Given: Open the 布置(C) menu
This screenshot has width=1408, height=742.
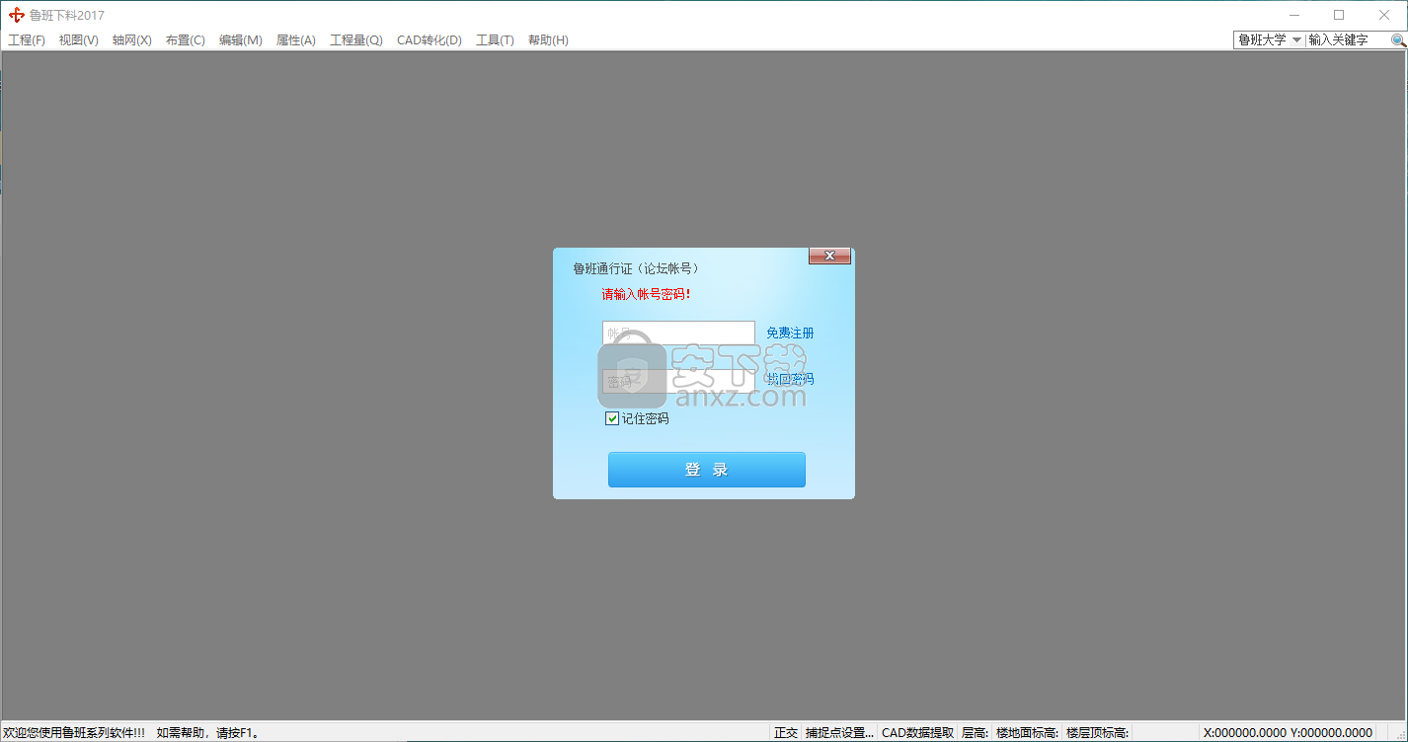Looking at the screenshot, I should pyautogui.click(x=186, y=40).
